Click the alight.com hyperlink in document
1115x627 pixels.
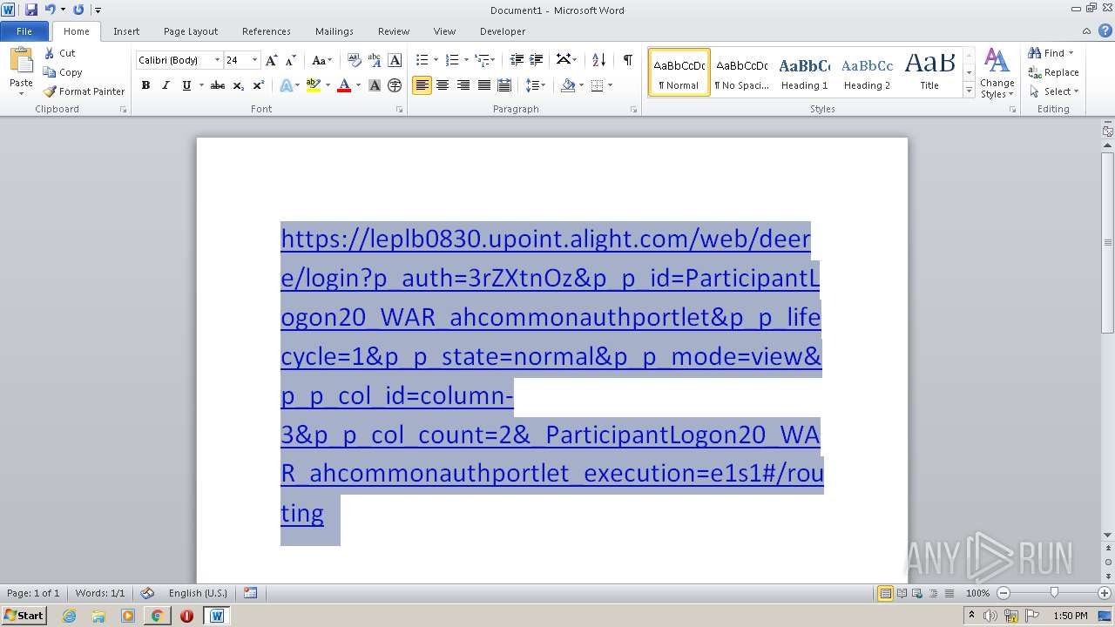coord(551,375)
